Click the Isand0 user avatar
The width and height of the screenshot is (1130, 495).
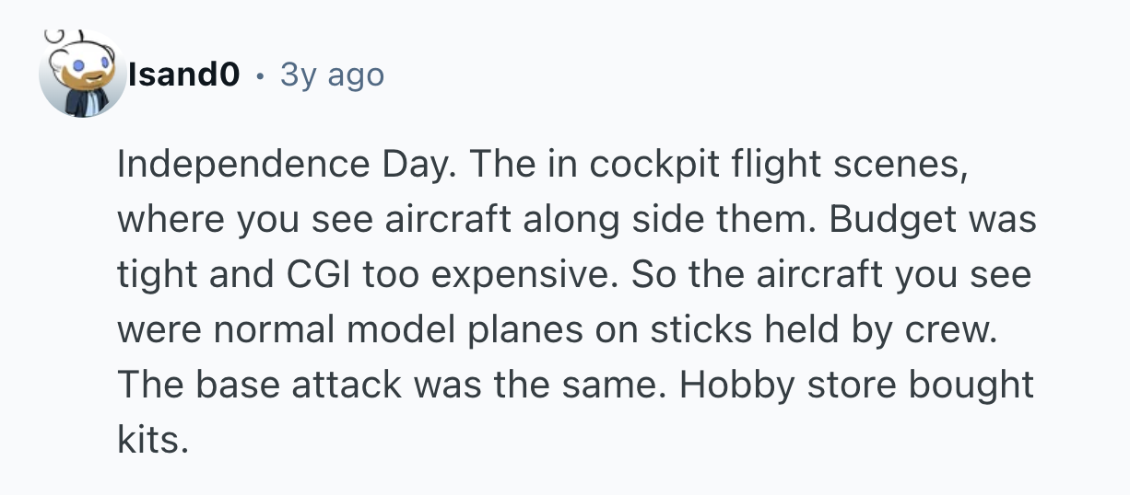(81, 75)
